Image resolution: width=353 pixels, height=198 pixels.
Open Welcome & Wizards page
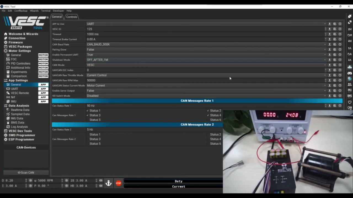point(23,34)
